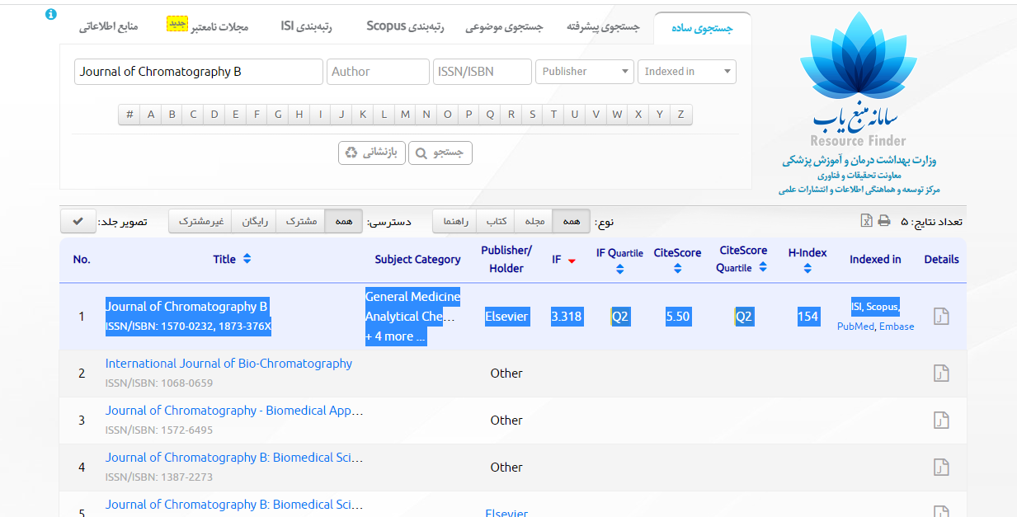This screenshot has height=517, width=1017.
Task: Click the ISSN/ISBN input field
Action: [483, 72]
